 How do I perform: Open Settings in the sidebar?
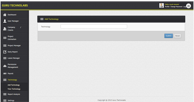11,101
